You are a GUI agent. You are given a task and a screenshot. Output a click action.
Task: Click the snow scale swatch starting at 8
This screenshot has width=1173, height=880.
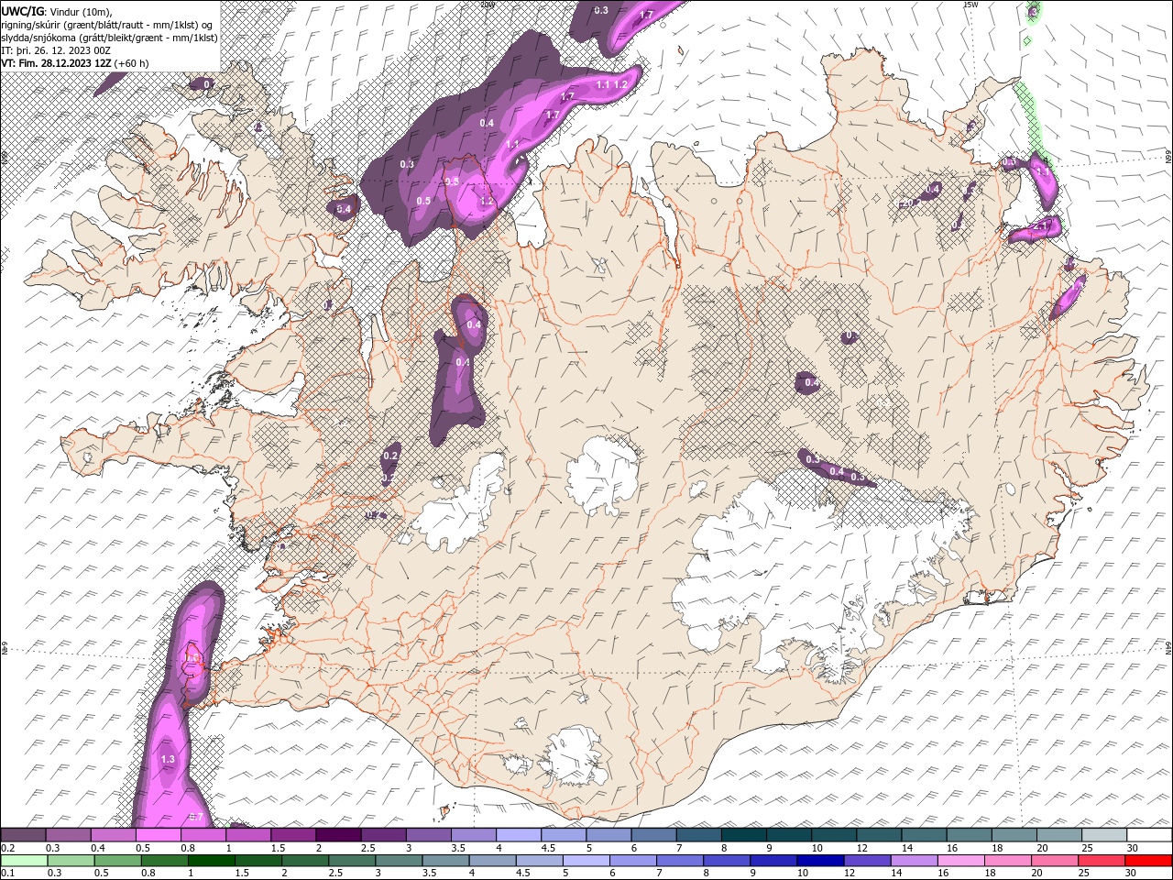[743, 835]
